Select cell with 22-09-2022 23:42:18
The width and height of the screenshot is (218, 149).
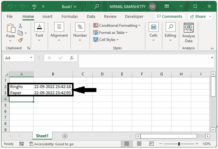coord(53,86)
